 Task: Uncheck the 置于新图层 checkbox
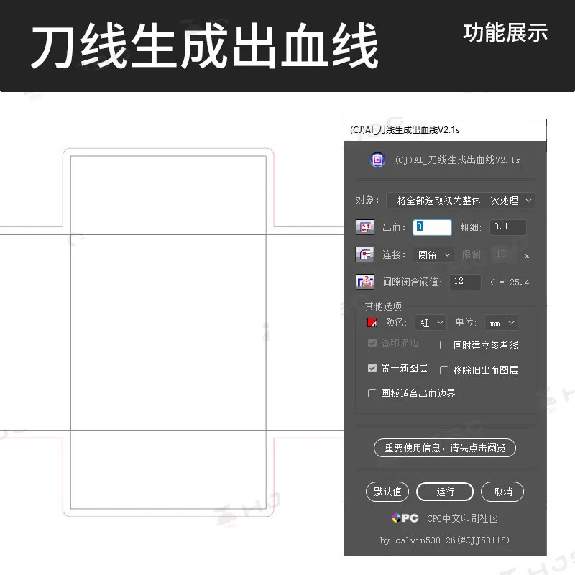coord(372,369)
